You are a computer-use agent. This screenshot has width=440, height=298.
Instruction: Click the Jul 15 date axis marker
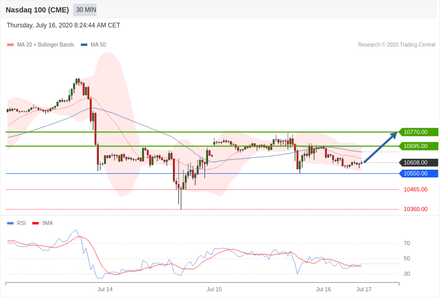(x=214, y=289)
